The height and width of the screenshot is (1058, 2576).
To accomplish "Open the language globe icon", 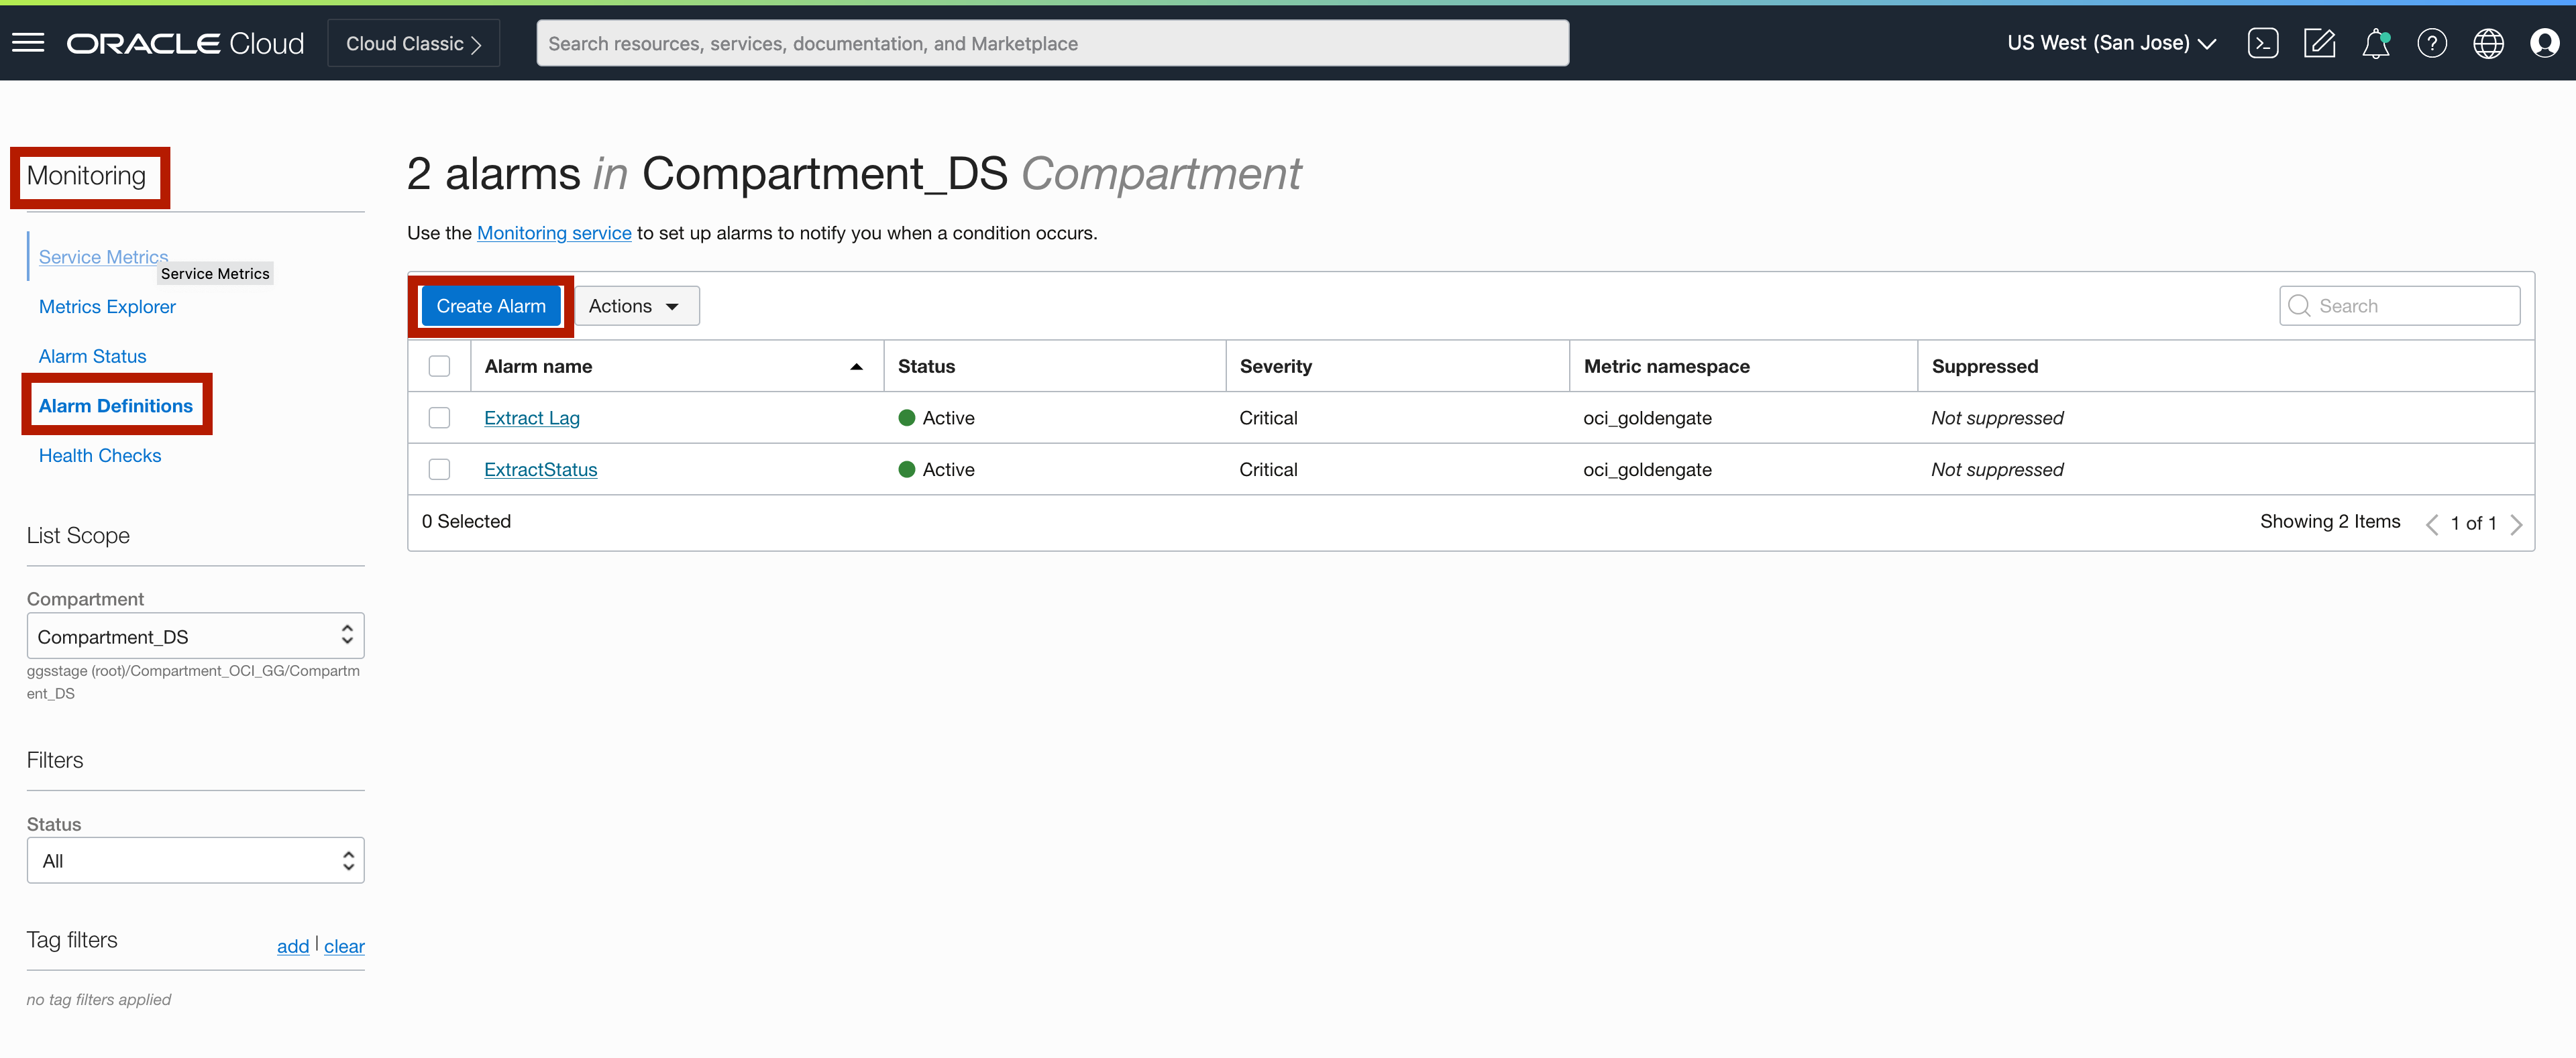I will pyautogui.click(x=2488, y=43).
